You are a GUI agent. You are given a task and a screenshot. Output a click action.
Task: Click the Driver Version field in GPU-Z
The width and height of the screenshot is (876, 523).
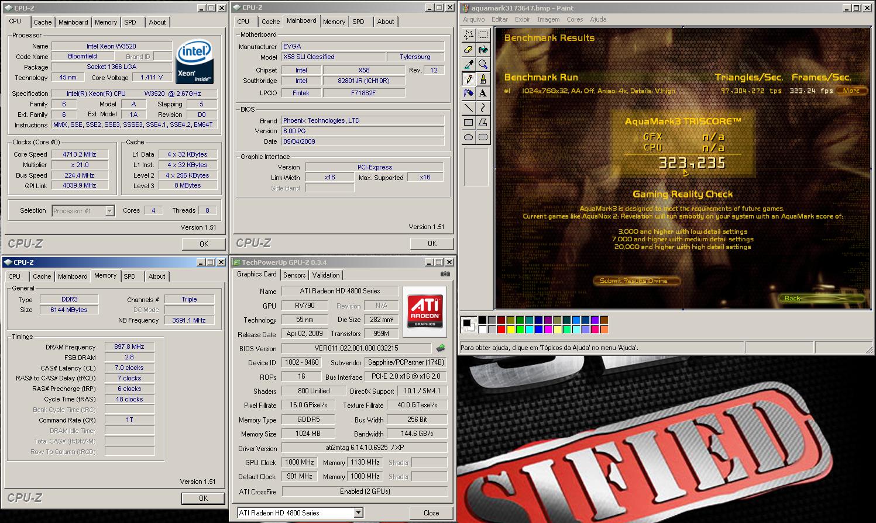coord(364,448)
